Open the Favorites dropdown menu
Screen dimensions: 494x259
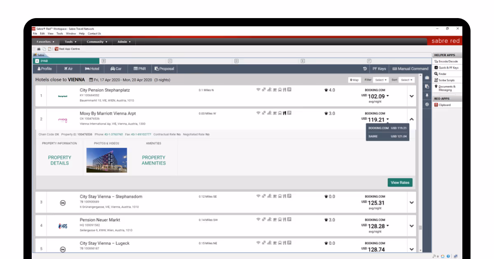[x=45, y=42]
